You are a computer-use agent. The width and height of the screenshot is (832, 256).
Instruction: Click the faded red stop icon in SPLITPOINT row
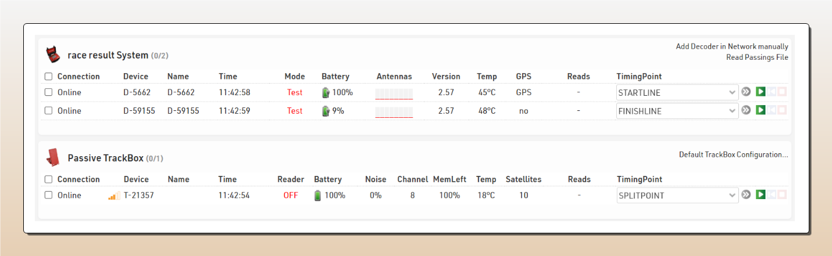[782, 194]
